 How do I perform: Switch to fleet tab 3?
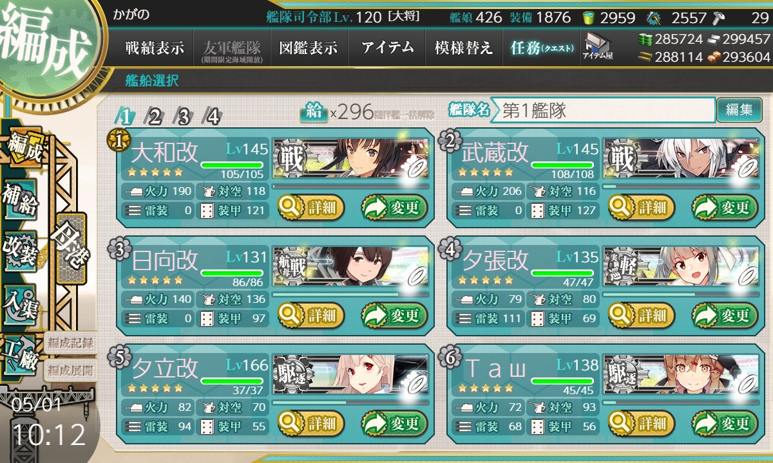(183, 116)
